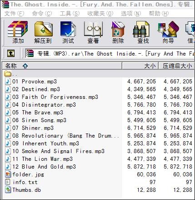Click the 02 Destined.mp3 file name
The height and width of the screenshot is (200, 195).
(36, 89)
